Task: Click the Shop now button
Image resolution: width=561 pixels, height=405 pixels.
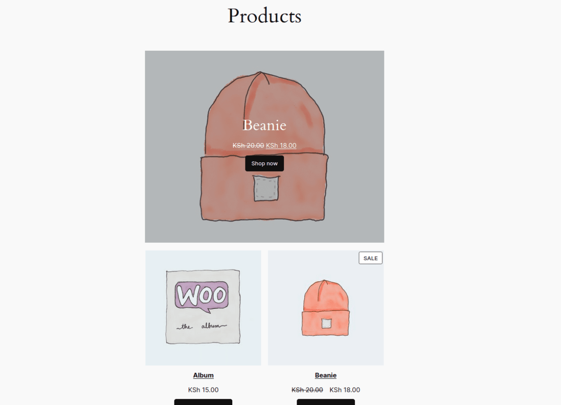Action: (264, 163)
